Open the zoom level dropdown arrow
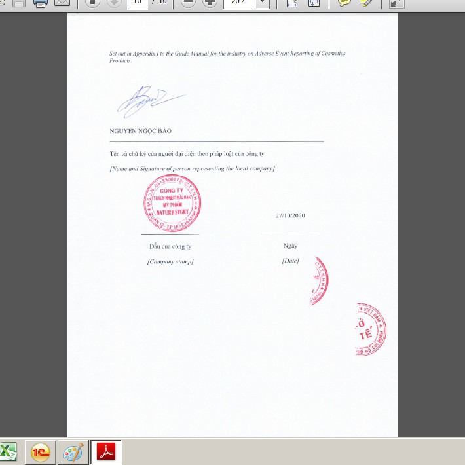 coord(262,3)
